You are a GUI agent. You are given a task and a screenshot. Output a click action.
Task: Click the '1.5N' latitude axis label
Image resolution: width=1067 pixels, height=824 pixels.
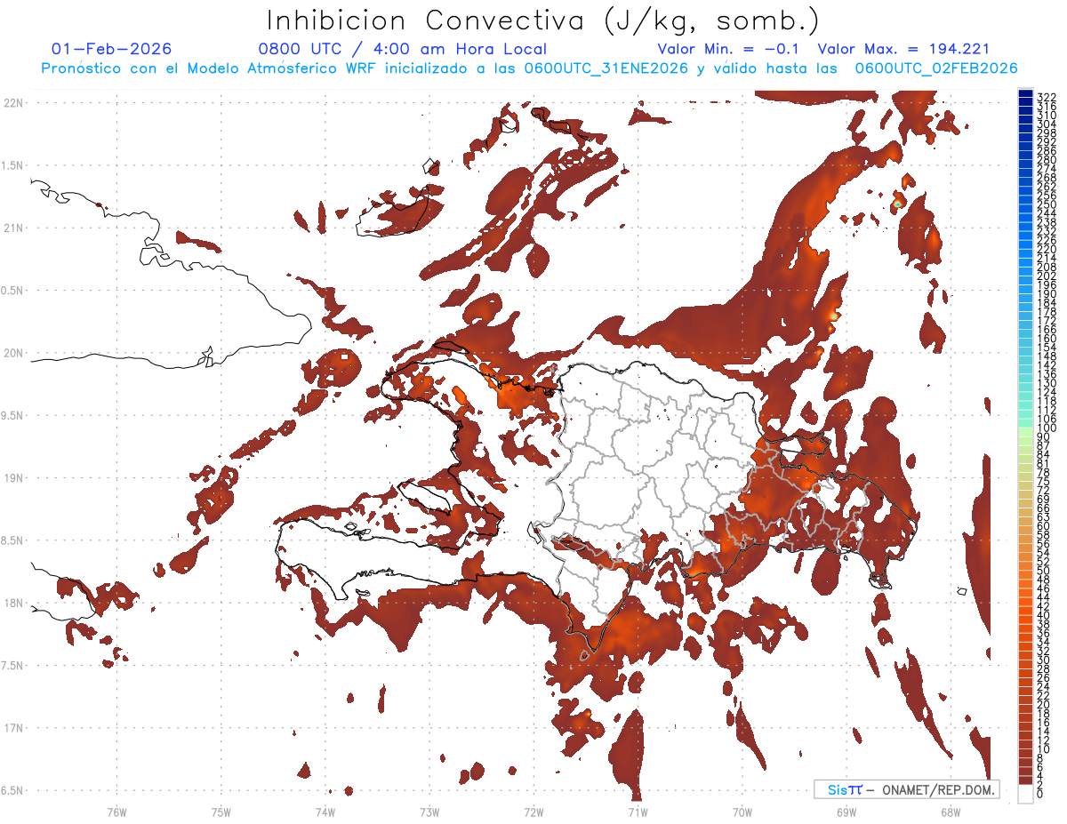[12, 165]
